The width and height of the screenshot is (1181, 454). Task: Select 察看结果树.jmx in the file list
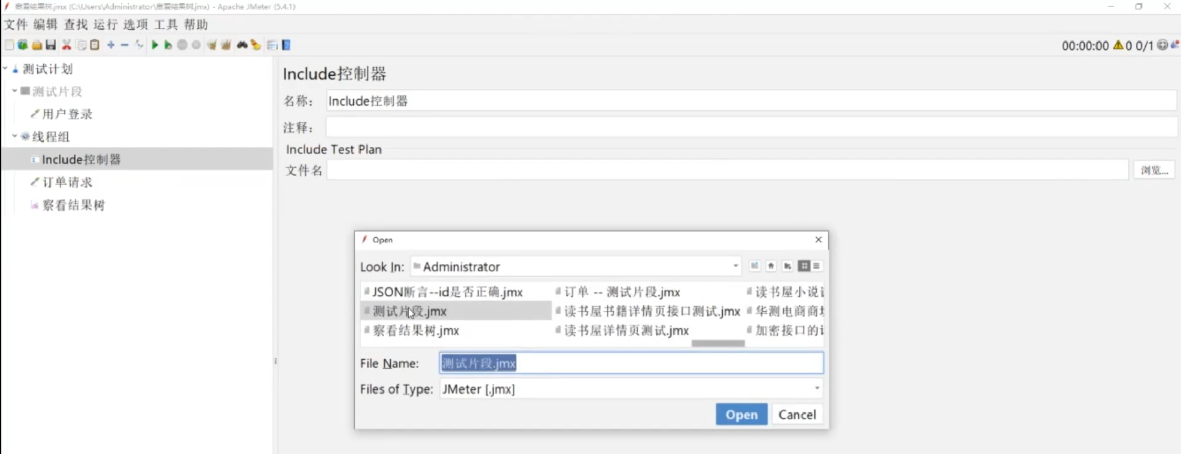416,331
